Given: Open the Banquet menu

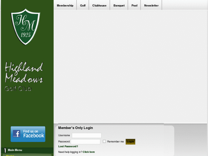Looking at the screenshot, I should pyautogui.click(x=119, y=5).
